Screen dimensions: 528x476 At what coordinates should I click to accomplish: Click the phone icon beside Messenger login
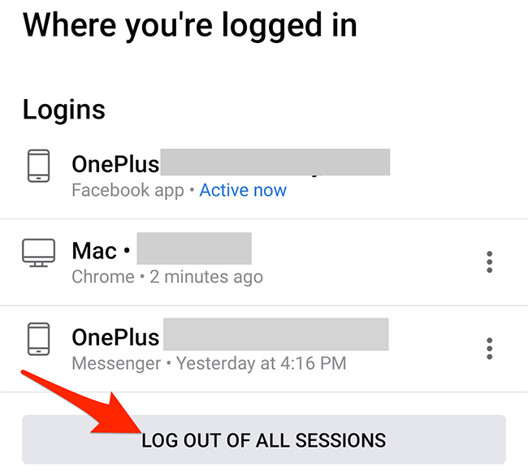[38, 339]
